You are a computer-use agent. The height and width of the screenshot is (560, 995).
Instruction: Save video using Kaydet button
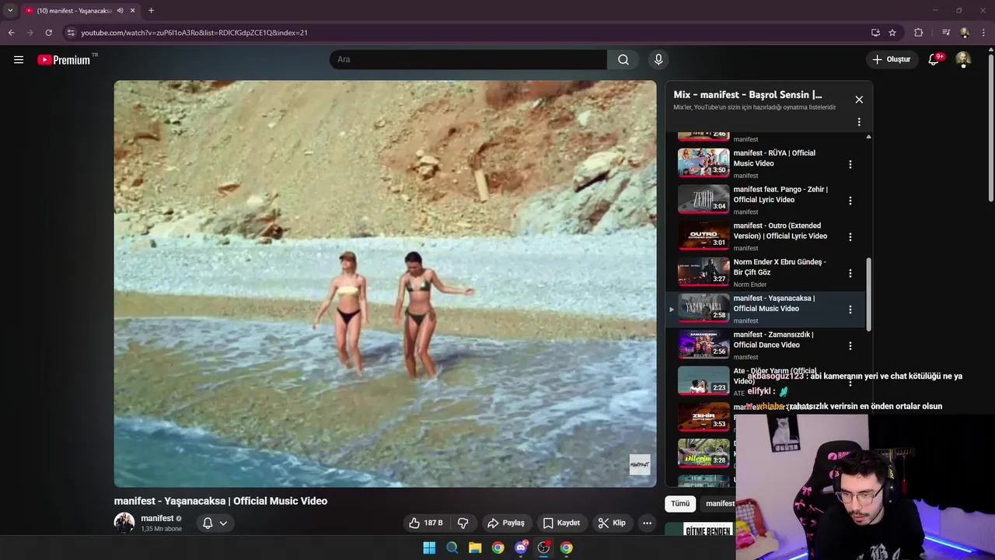pos(561,523)
